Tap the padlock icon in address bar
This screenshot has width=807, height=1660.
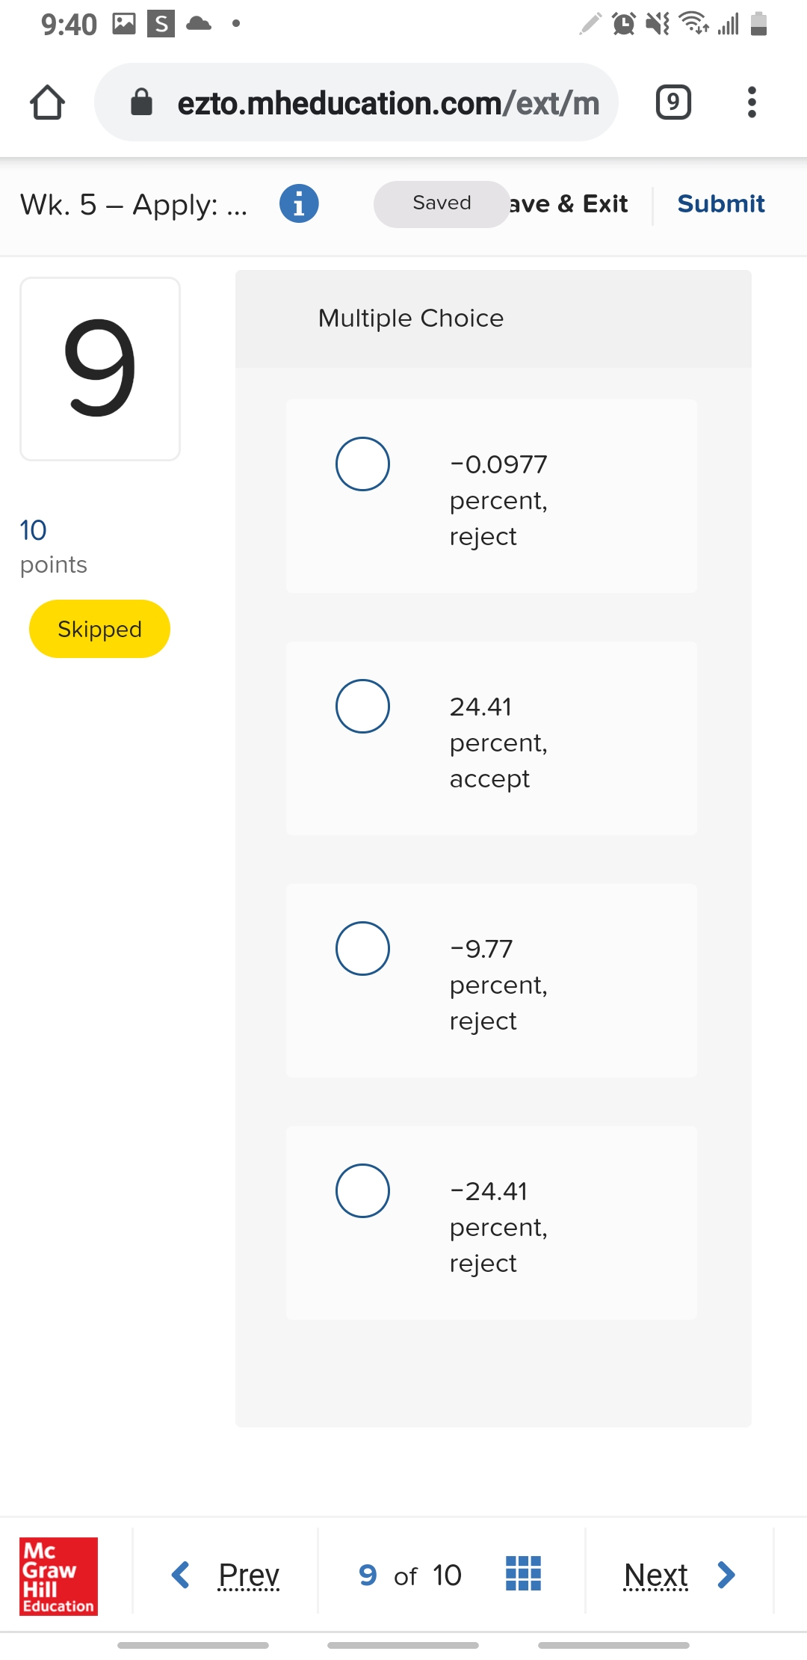click(x=141, y=102)
